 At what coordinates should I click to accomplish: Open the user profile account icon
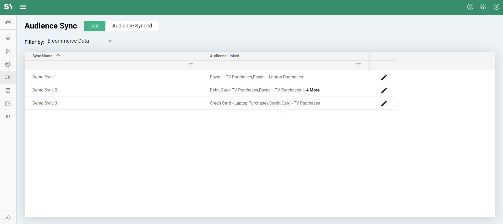[496, 7]
